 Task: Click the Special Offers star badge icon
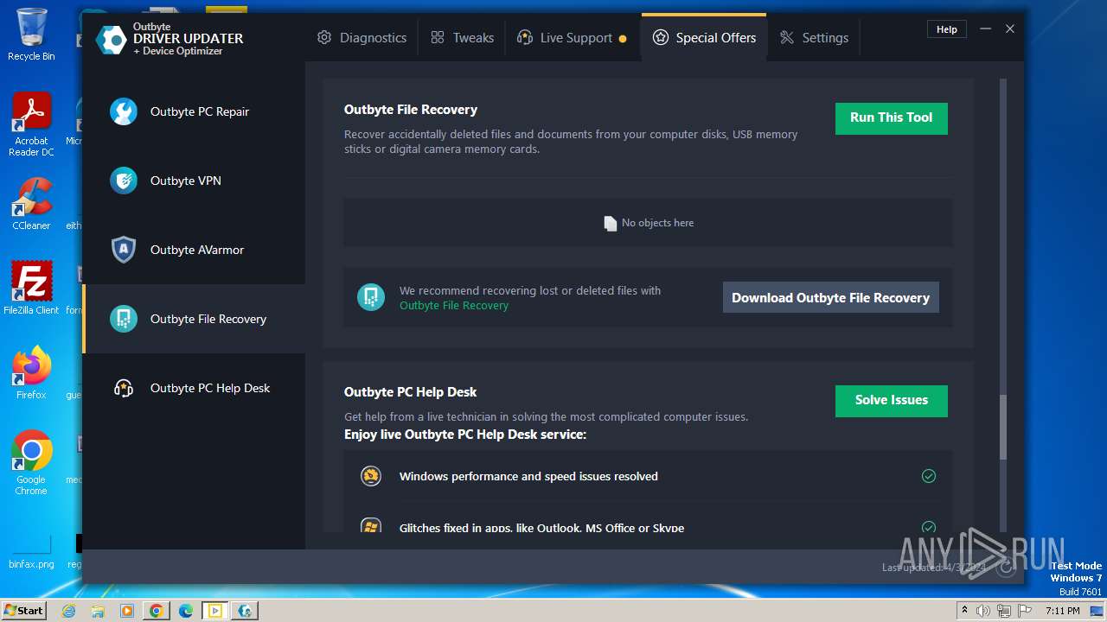point(661,38)
